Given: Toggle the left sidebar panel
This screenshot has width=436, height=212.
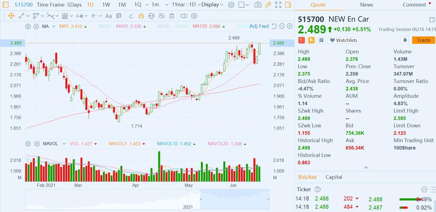Looking at the screenshot, I should (x=5, y=5).
